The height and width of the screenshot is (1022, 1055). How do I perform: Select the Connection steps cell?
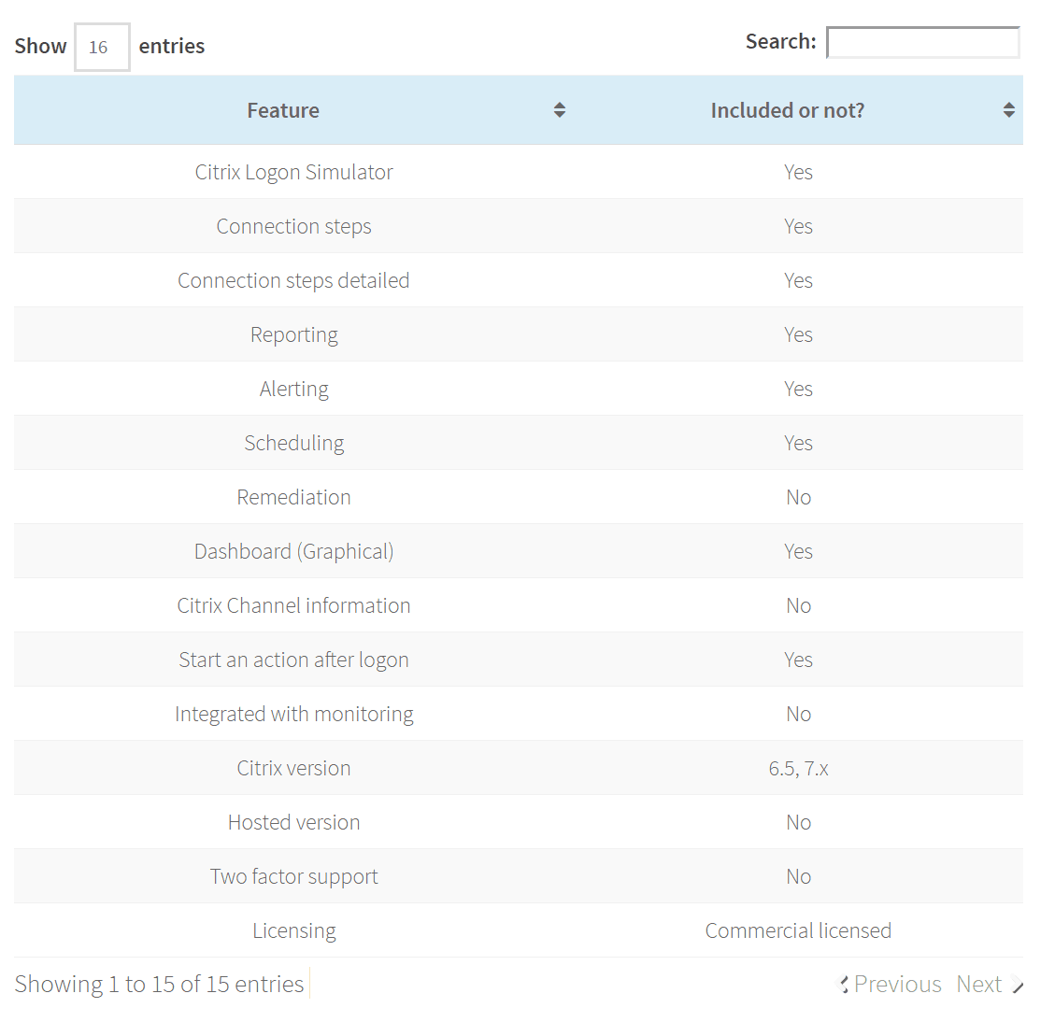click(294, 226)
